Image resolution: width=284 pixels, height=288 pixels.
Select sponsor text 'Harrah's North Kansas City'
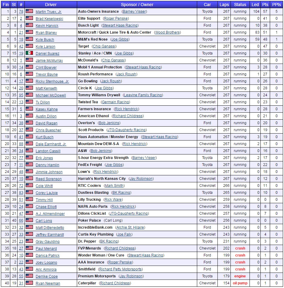[102, 179]
